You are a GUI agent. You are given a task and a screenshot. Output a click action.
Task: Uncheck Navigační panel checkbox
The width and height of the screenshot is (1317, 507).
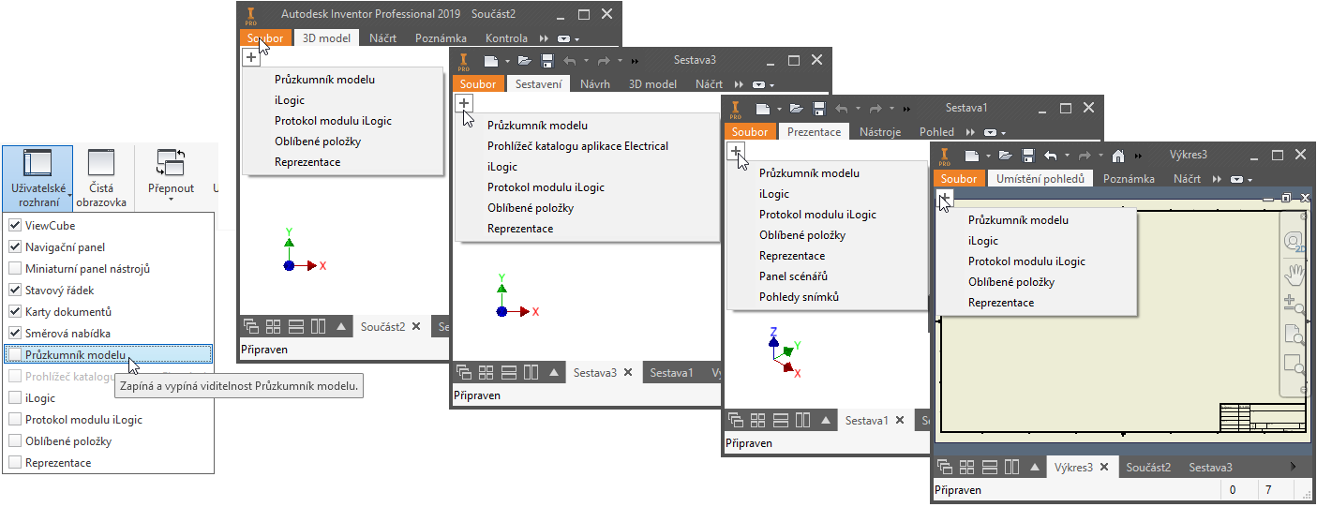(x=15, y=247)
